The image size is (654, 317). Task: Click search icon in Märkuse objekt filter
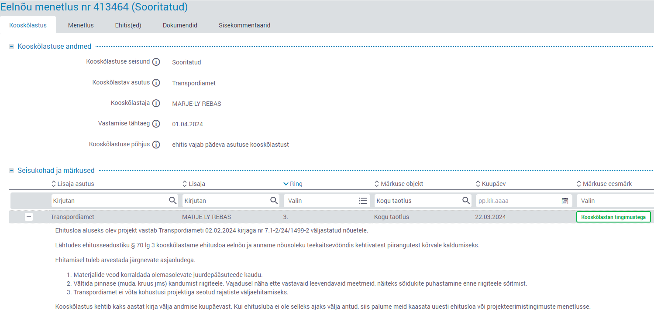coord(466,201)
